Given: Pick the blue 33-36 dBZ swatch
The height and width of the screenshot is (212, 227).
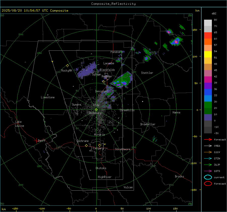Looking at the screenshot, I should [208, 92].
